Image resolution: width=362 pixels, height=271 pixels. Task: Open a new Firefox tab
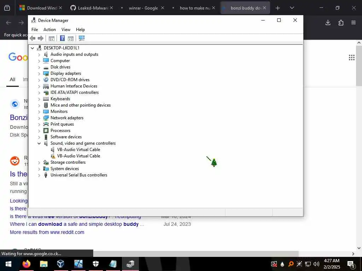tap(278, 8)
